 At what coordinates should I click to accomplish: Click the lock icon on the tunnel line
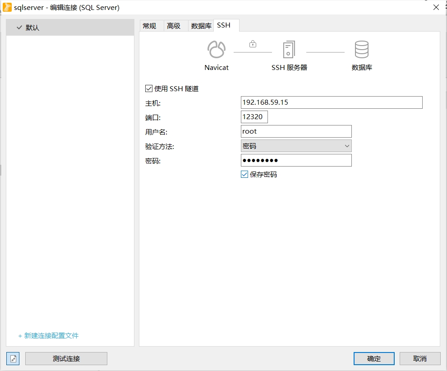click(x=253, y=44)
